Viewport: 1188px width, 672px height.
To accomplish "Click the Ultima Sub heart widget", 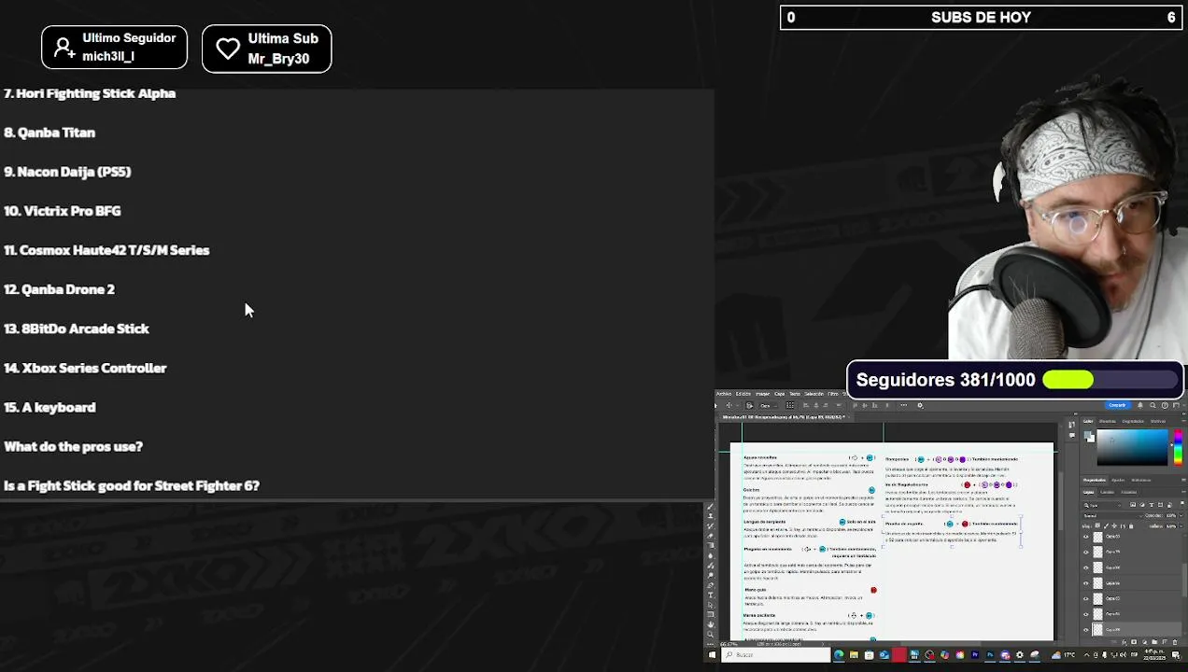I will coord(267,49).
